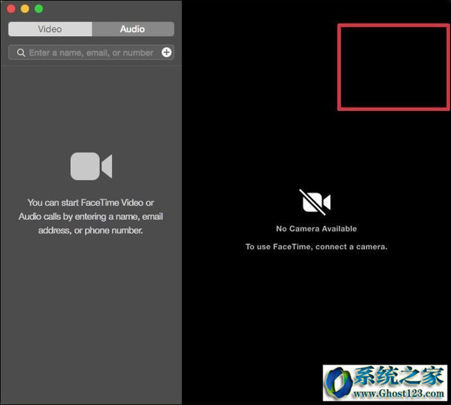Click the plus add-contact icon
The image size is (451, 405).
[166, 53]
